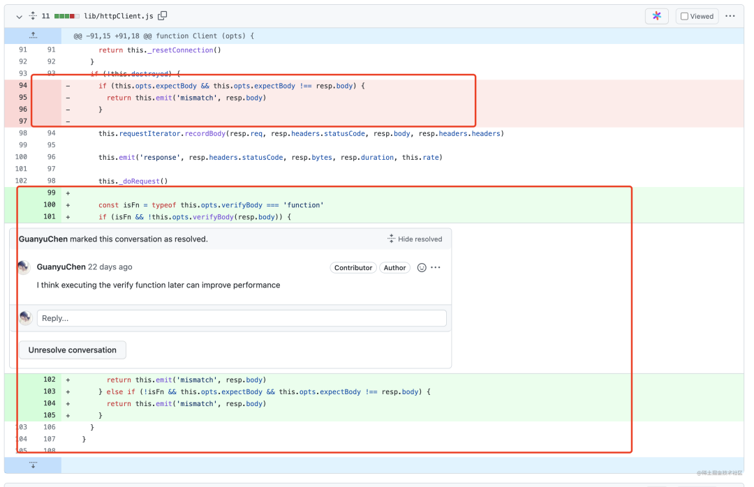
Task: Click GuanyuChen's avatar beside the comment
Action: coord(24,267)
